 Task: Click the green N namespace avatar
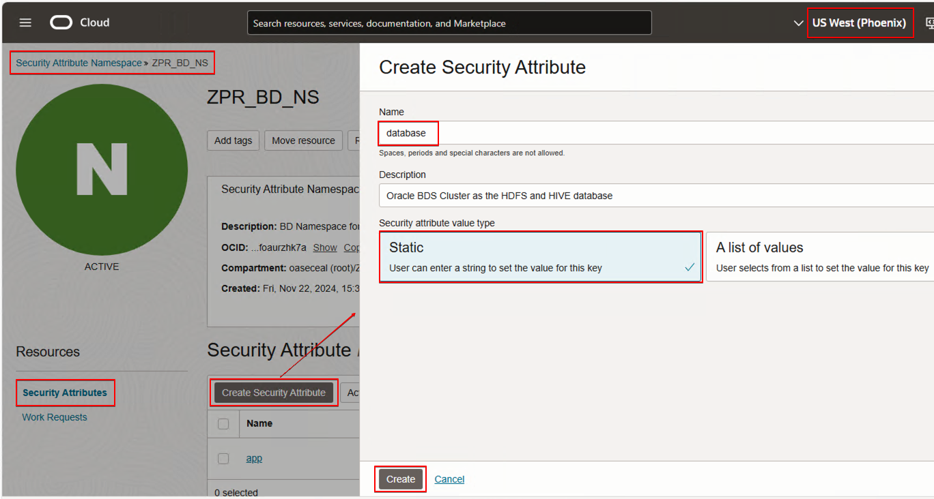coord(102,170)
